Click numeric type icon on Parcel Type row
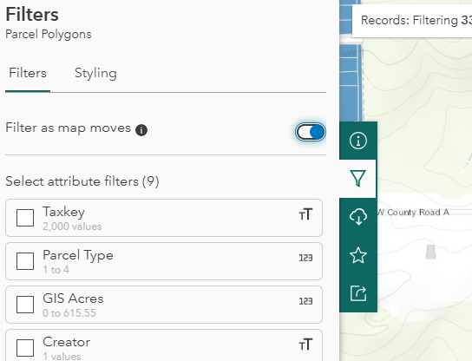This screenshot has height=361, width=472. [305, 258]
